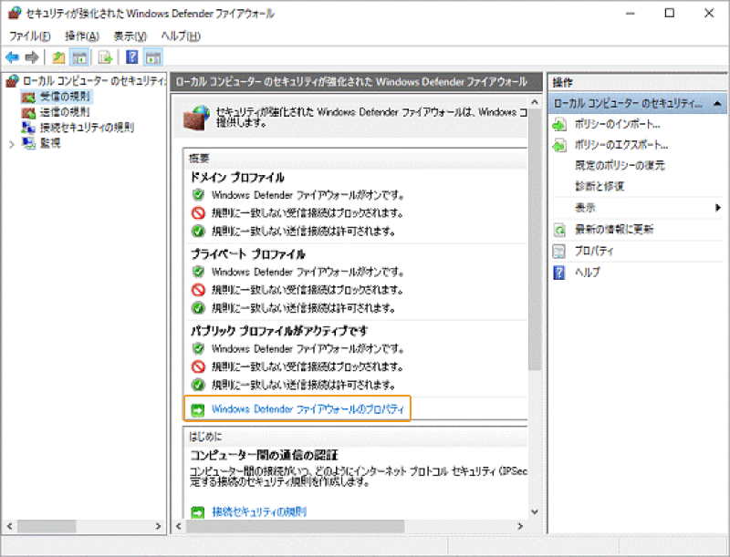Click パブリック プロファイルがアクティブです heading
The width and height of the screenshot is (730, 557).
pos(279,331)
